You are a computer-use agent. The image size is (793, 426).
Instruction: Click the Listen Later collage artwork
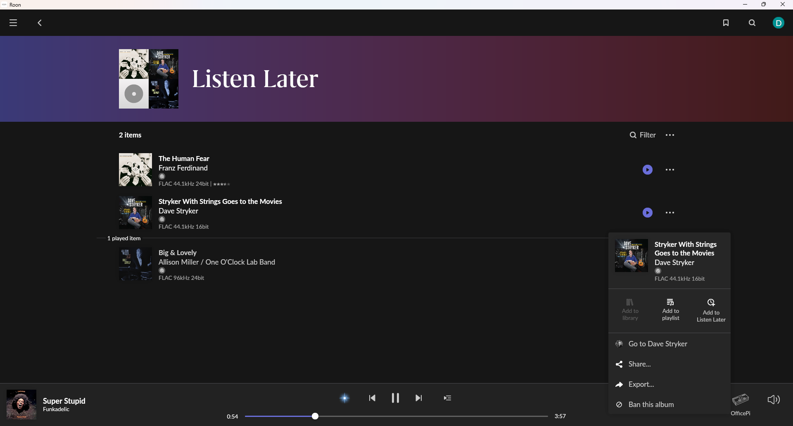[149, 79]
